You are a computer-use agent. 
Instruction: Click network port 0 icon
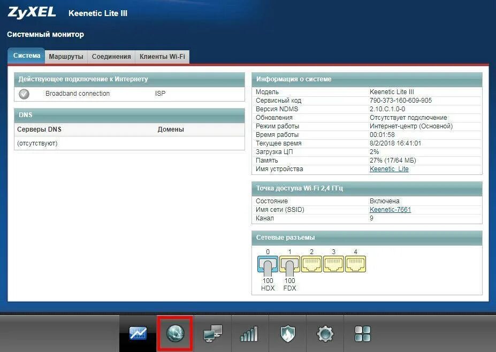tap(268, 264)
